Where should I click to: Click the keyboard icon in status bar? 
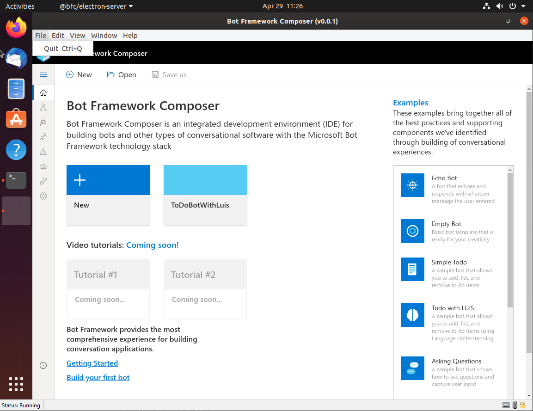(x=506, y=405)
